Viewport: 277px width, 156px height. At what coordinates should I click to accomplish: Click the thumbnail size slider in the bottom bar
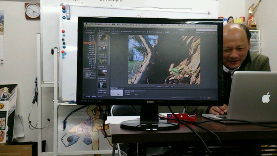[186, 98]
